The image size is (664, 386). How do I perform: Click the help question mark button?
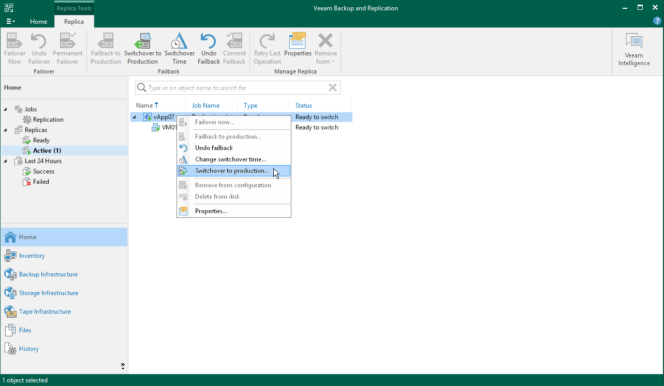click(x=657, y=20)
